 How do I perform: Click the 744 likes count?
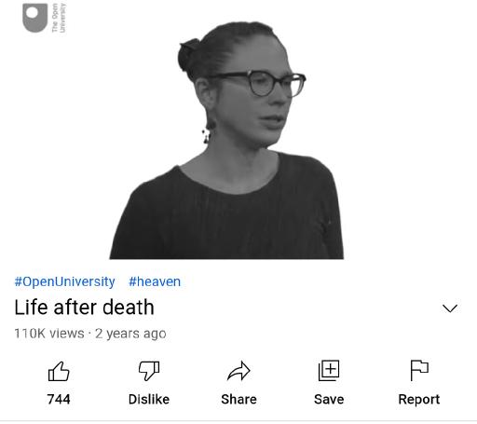(59, 399)
